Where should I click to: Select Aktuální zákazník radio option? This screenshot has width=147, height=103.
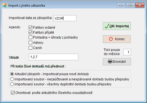pos(12,74)
